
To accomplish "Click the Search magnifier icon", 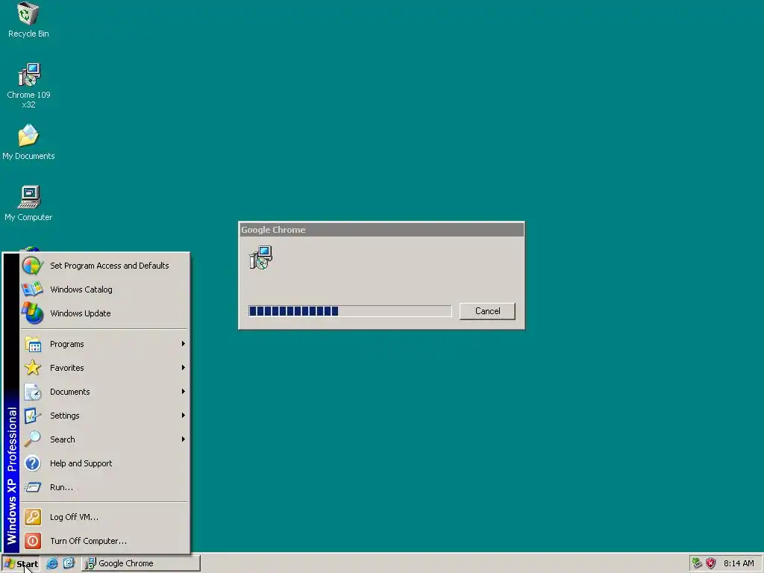I will [x=33, y=439].
